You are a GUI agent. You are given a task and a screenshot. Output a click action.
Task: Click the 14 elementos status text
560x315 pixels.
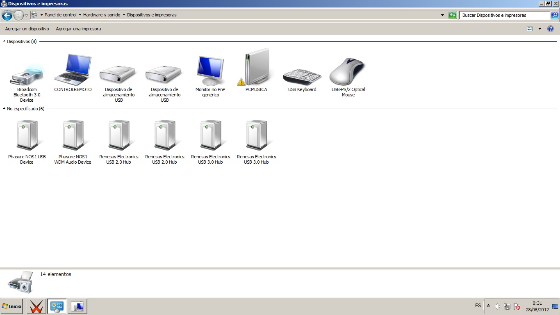click(55, 274)
